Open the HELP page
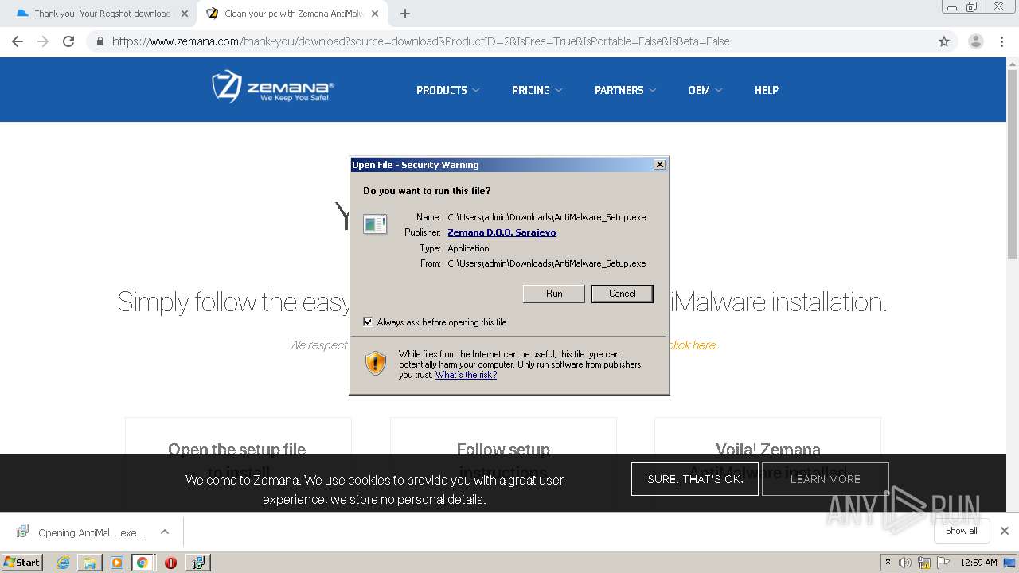1019x573 pixels. 767,90
